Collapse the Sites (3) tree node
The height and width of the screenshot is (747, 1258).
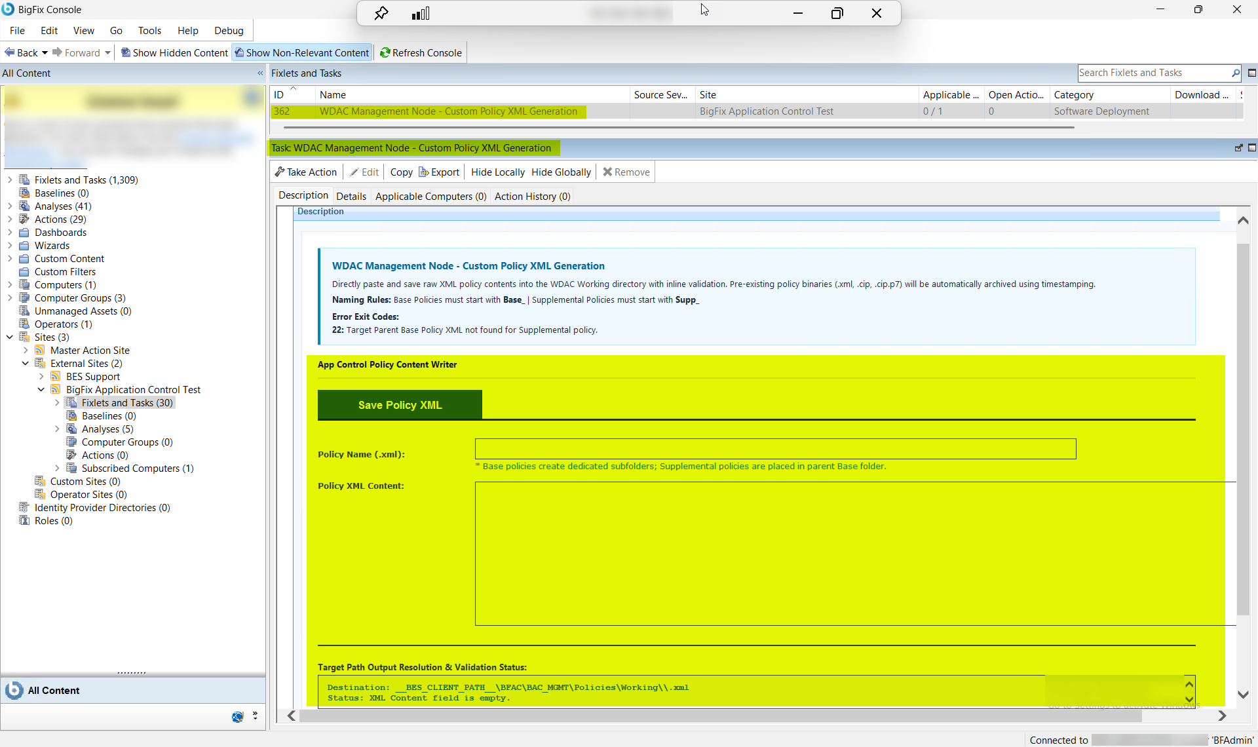(10, 337)
